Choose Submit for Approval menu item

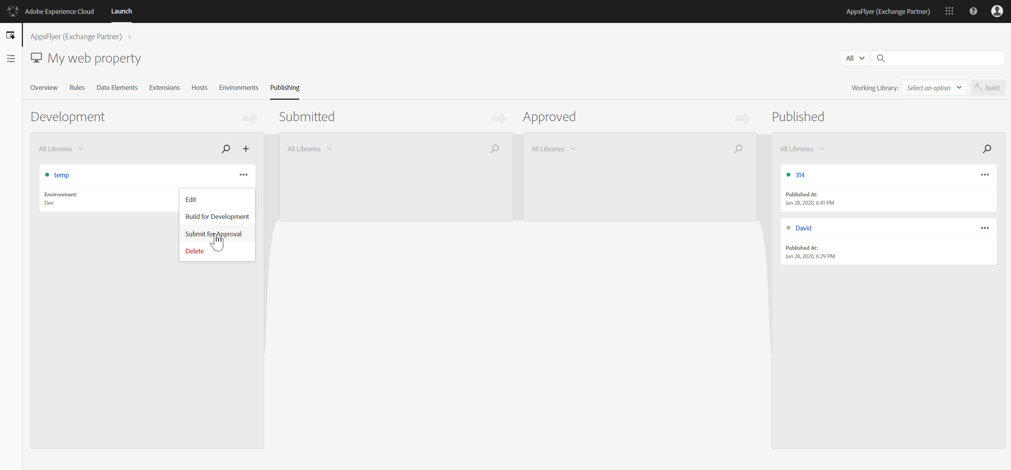point(213,234)
